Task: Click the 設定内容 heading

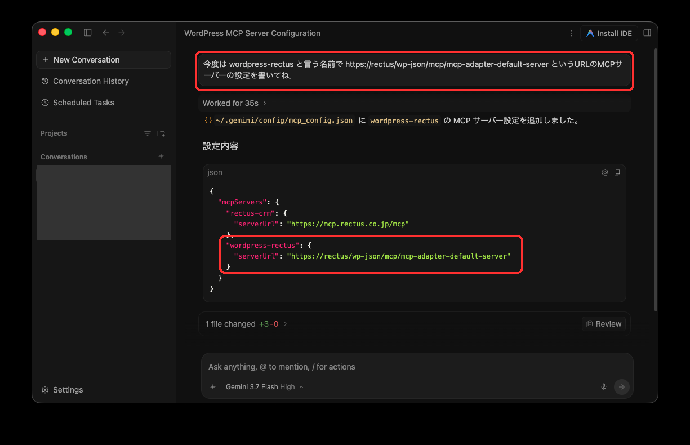Action: (x=220, y=146)
